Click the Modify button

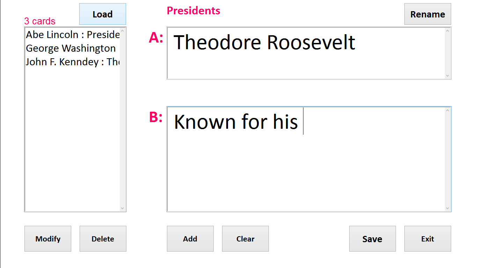[x=48, y=239]
